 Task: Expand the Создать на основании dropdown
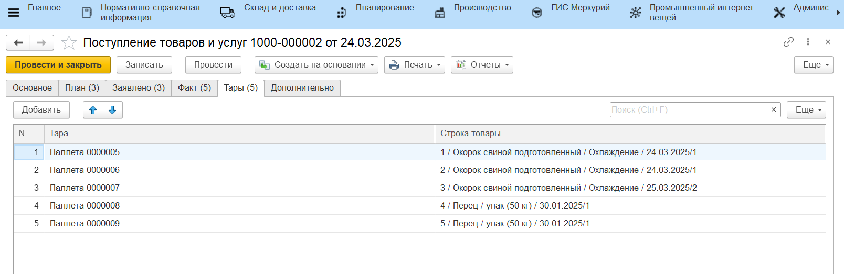coord(316,65)
